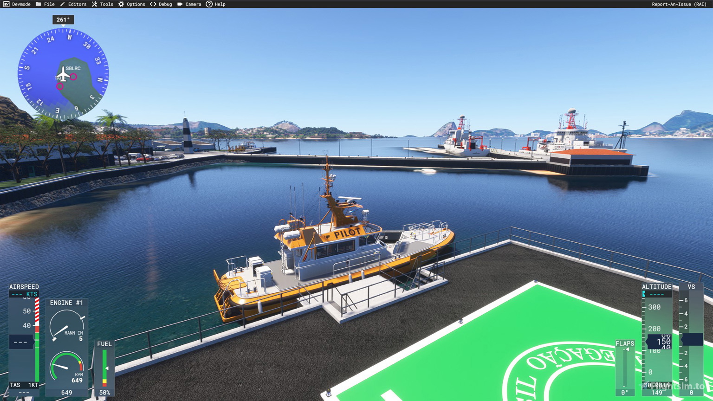Click the Debug code-brackets icon

tap(153, 4)
